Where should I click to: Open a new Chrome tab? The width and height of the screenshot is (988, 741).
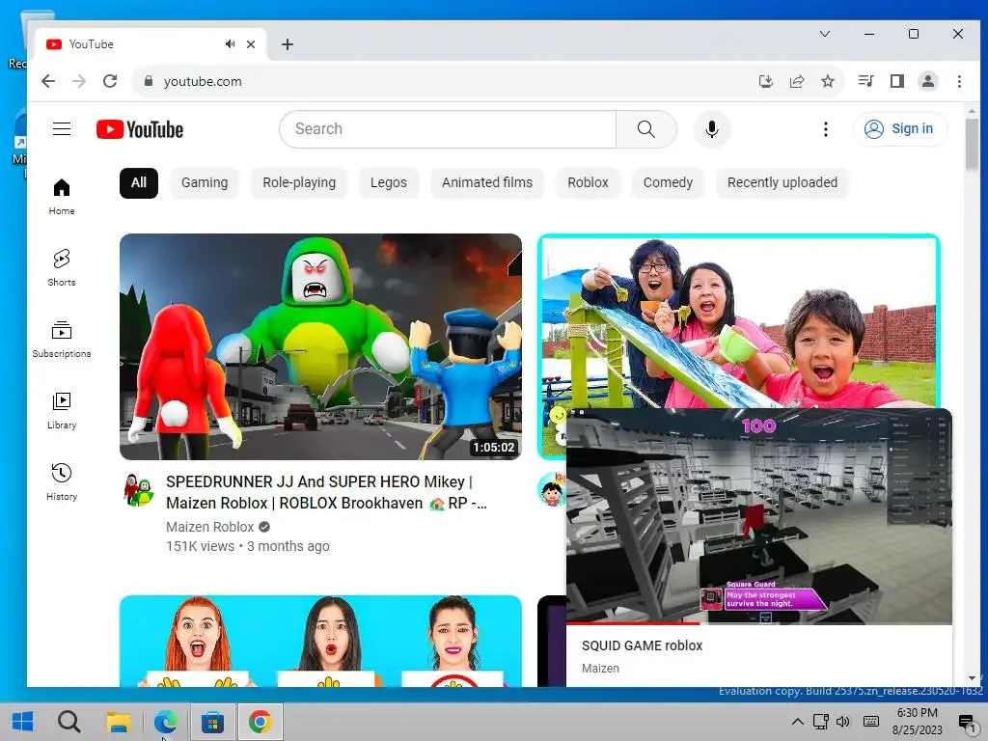pos(288,44)
